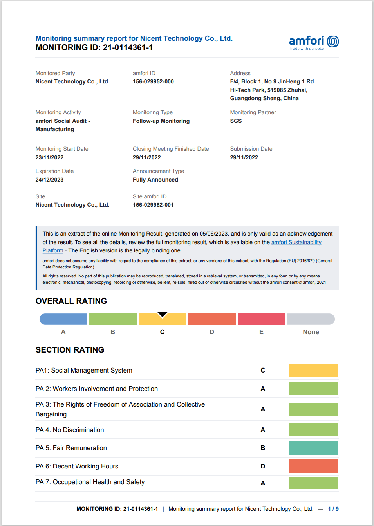Screen dimensions: 374x526
Task: Click the teal swatch for PA 5 Fair Remuneration
Action: (313, 448)
